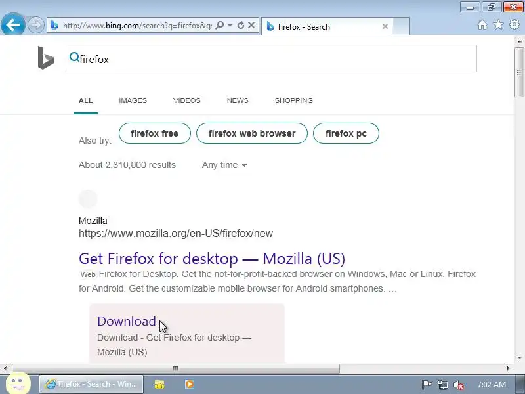Open the address bar autocomplete dropdown arrow
This screenshot has width=525, height=394.
[x=230, y=25]
